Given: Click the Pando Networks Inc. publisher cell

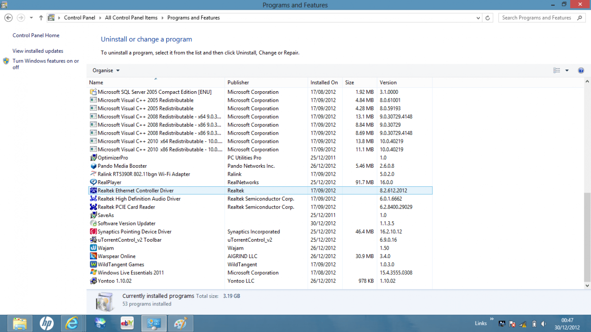Looking at the screenshot, I should (251, 166).
